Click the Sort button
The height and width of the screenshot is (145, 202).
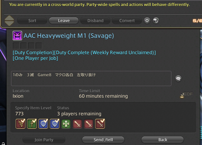pyautogui.click(x=32, y=20)
